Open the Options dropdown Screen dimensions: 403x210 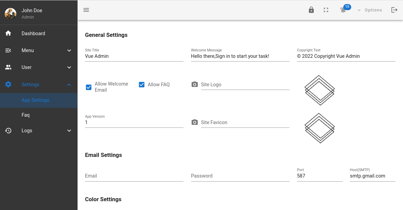click(370, 10)
